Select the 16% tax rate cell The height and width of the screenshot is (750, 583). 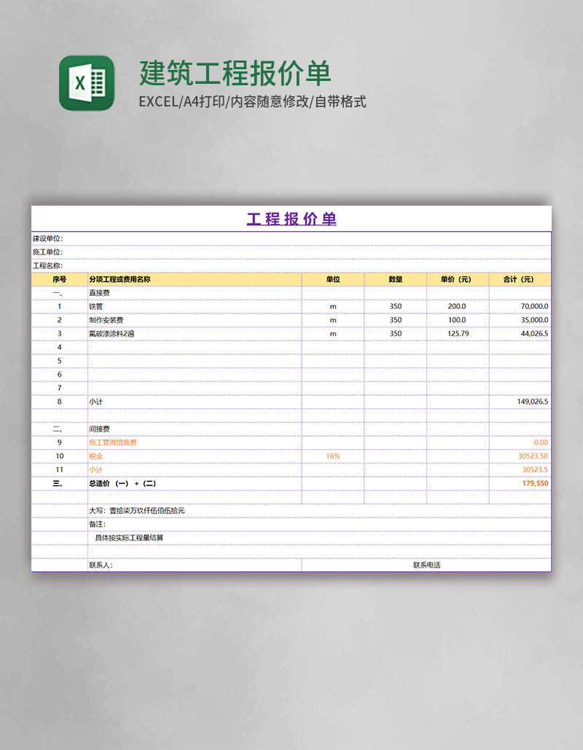333,456
